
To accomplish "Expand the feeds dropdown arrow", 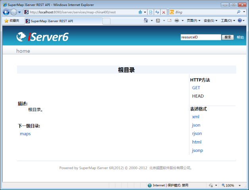I will [164, 21].
